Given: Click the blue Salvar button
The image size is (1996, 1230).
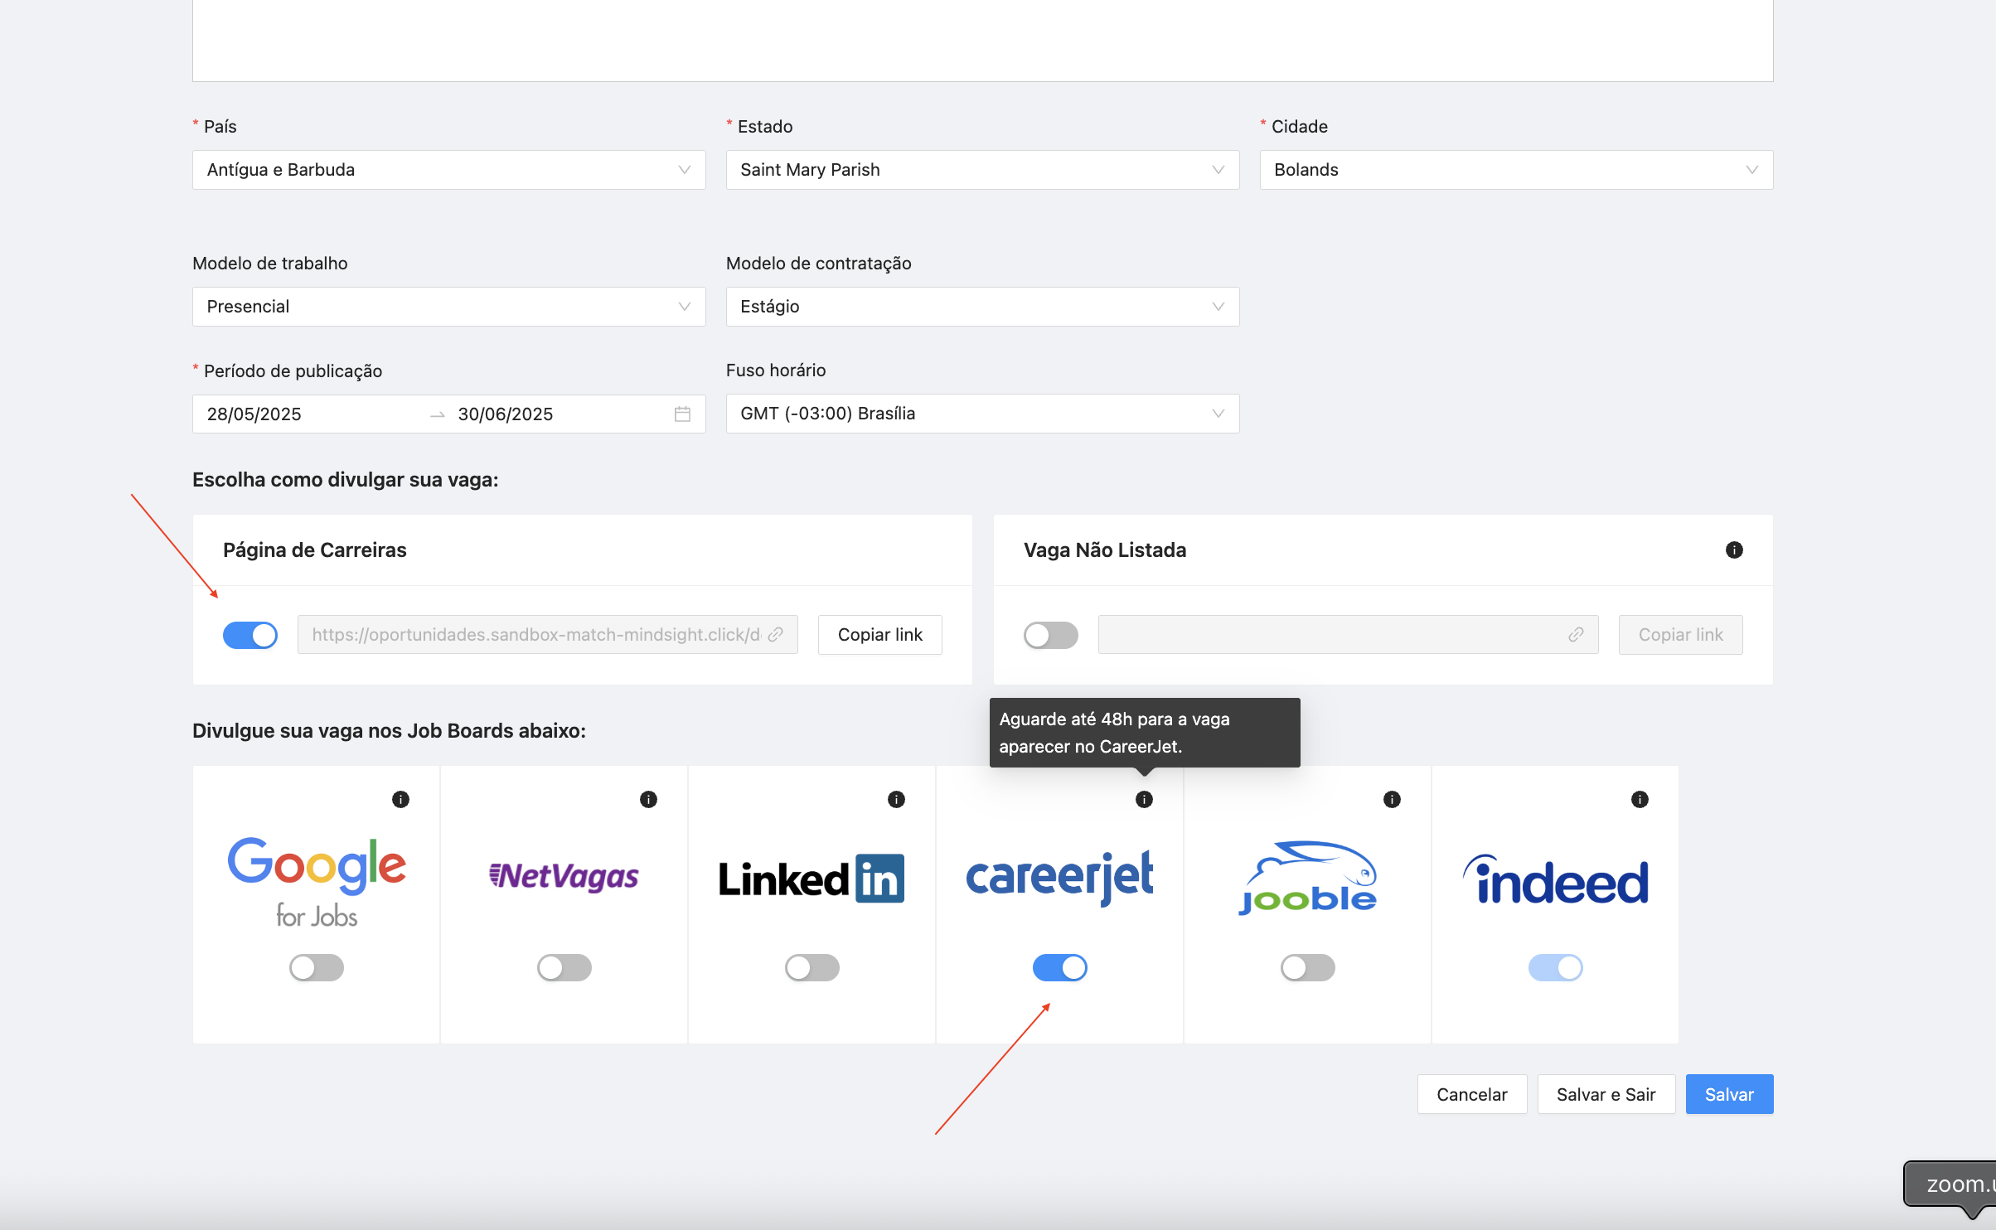Looking at the screenshot, I should coord(1730,1094).
